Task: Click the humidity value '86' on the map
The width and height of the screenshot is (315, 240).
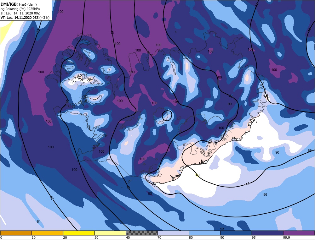Action: pyautogui.click(x=265, y=194)
